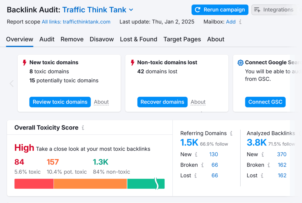Click left carousel arrow beside the cards
The image size is (302, 203).
coord(12,83)
